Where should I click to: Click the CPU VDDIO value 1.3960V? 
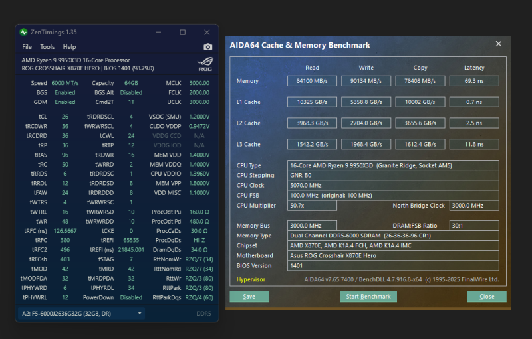pyautogui.click(x=199, y=174)
